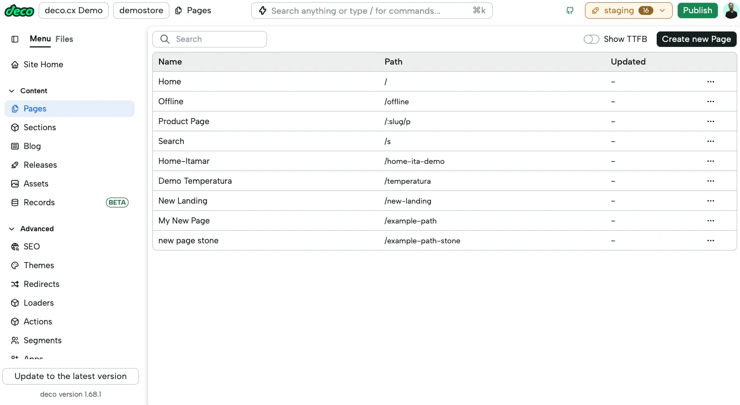Enable the Show TTFB toggle
This screenshot has width=740, height=405.
click(591, 39)
